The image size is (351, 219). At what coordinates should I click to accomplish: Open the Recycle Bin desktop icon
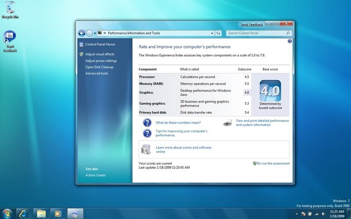(x=10, y=8)
